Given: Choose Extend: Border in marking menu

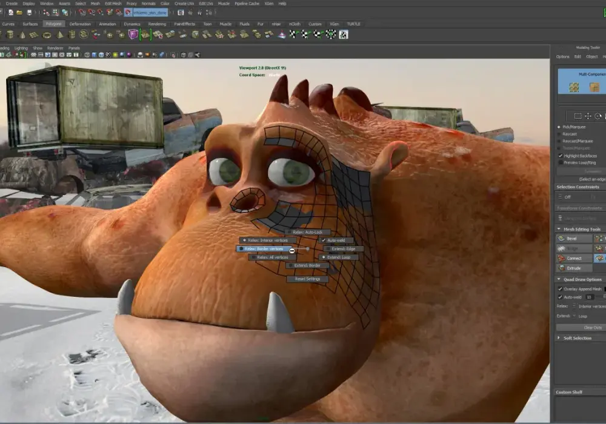Looking at the screenshot, I should [x=307, y=265].
